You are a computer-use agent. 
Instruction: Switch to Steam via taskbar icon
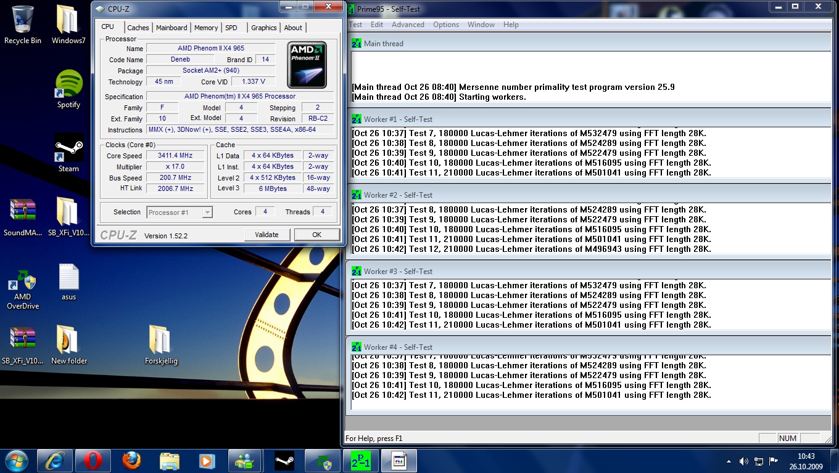pyautogui.click(x=284, y=461)
